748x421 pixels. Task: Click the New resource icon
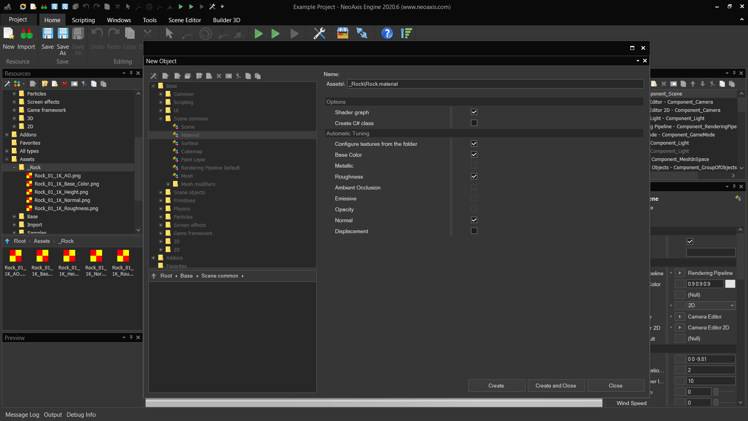9,34
